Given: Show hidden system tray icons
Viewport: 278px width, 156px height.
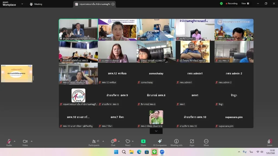Looking at the screenshot, I should point(239,152).
